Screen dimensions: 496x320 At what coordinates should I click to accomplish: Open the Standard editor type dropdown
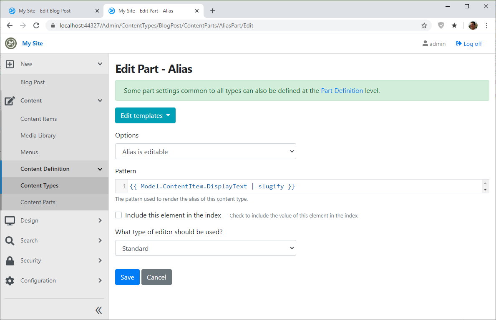[x=206, y=248]
